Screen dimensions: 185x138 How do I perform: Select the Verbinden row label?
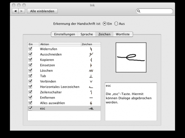[48, 81]
